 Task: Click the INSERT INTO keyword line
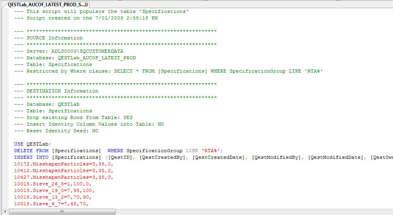coord(31,157)
